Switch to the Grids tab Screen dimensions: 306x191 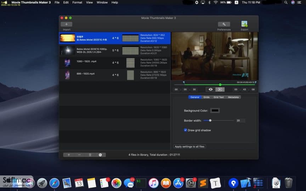click(x=206, y=97)
